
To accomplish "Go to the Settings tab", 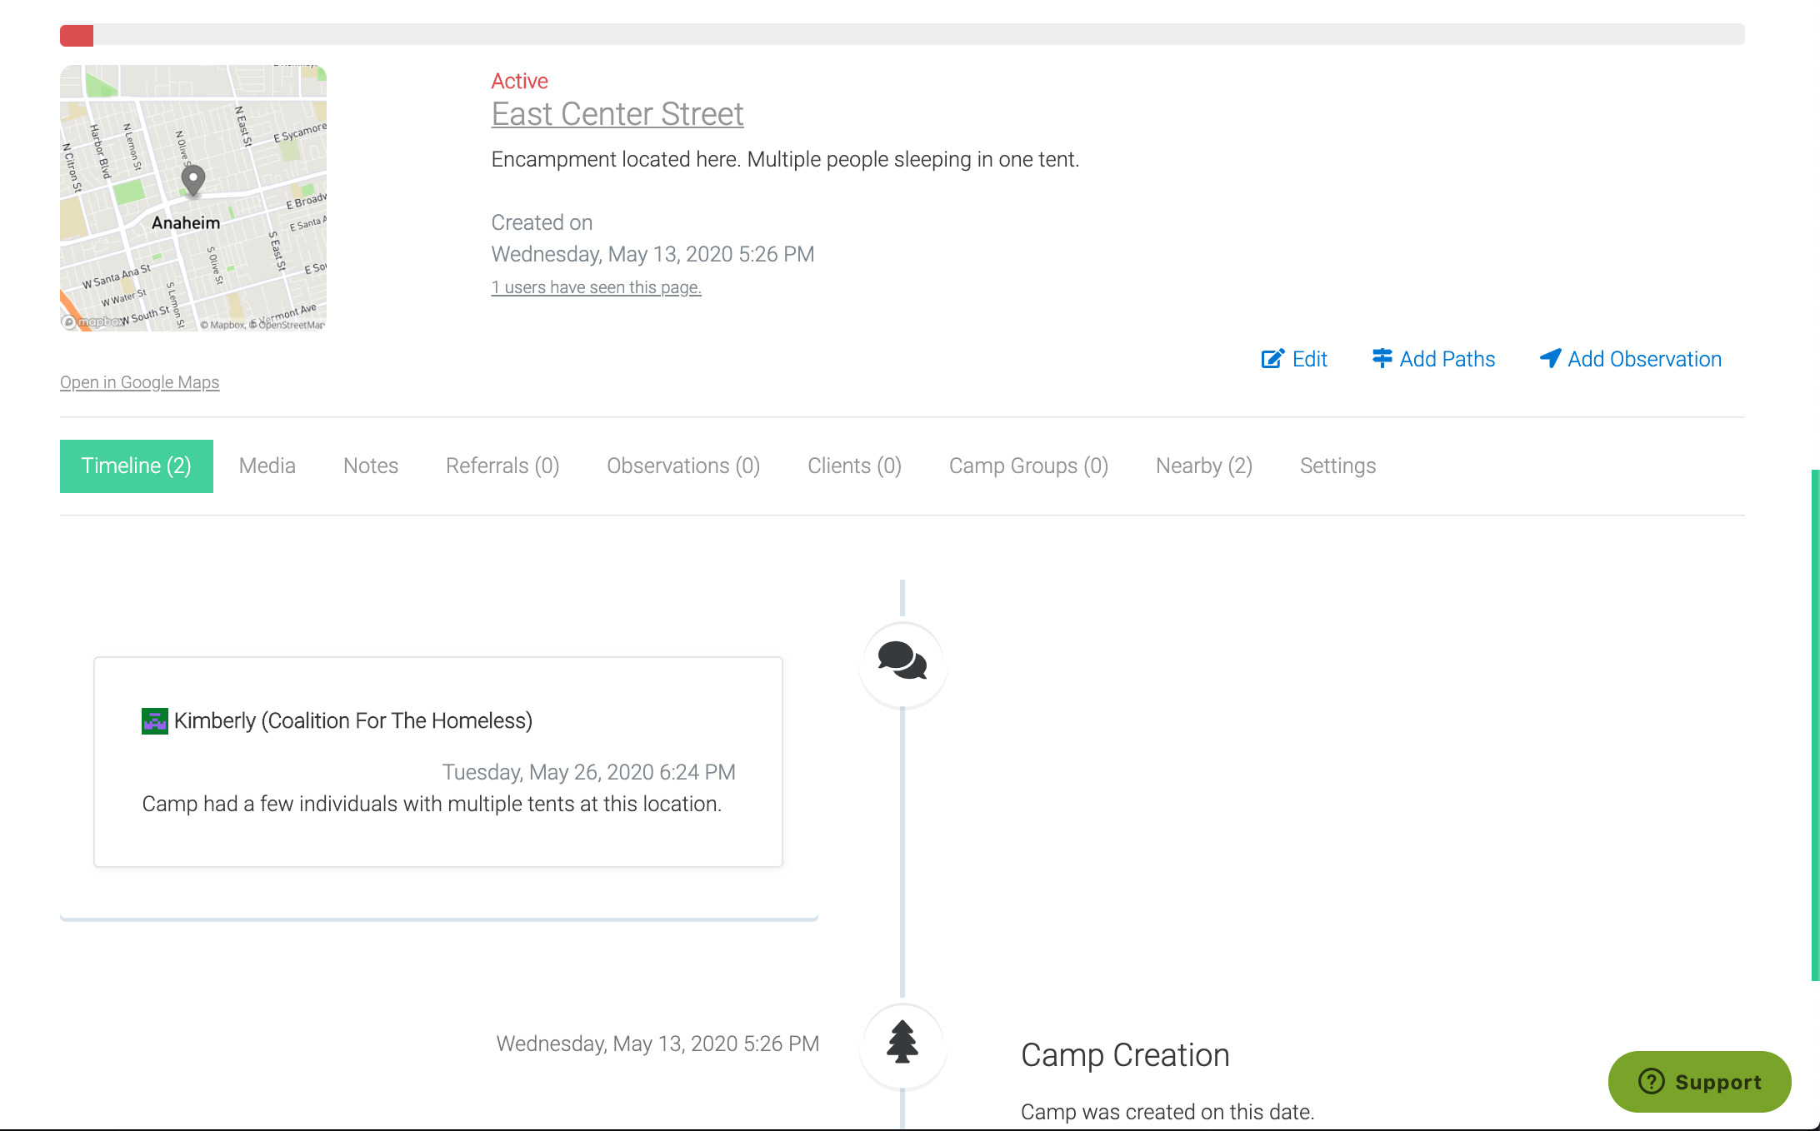I will point(1337,466).
